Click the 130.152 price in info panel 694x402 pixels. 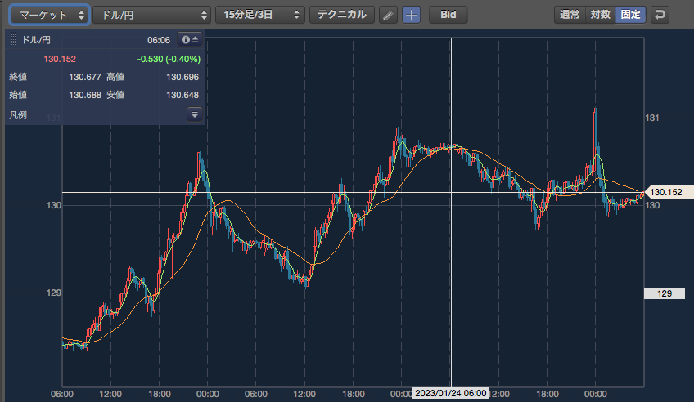pyautogui.click(x=60, y=59)
